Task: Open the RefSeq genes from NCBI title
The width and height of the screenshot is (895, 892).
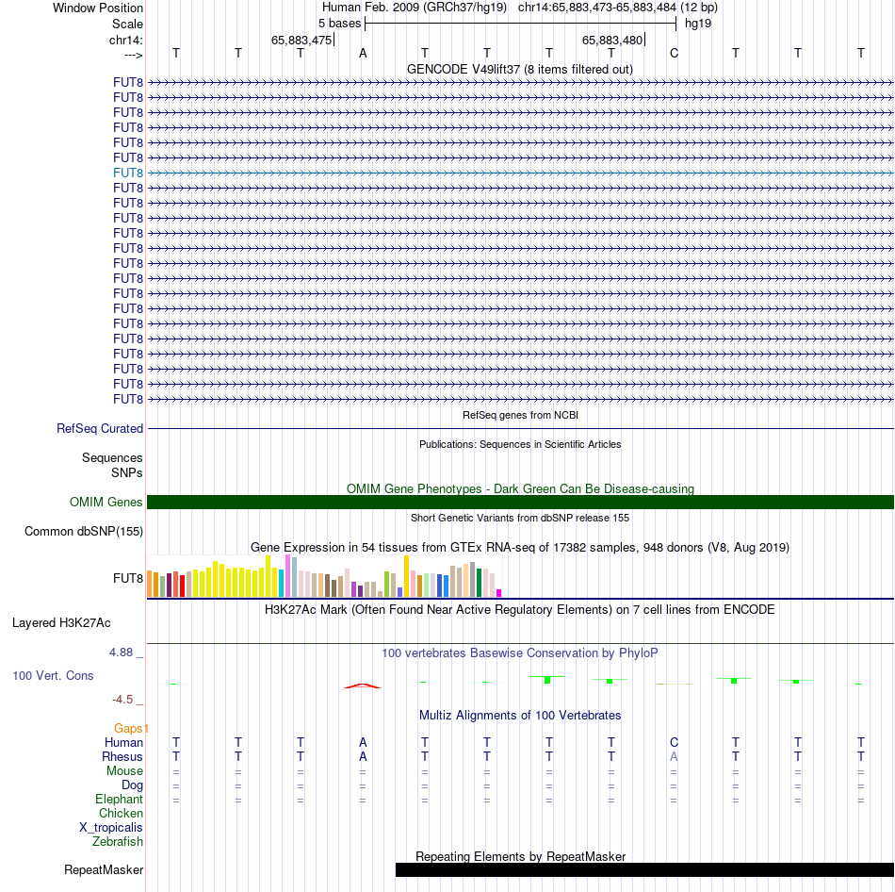Action: click(x=520, y=415)
